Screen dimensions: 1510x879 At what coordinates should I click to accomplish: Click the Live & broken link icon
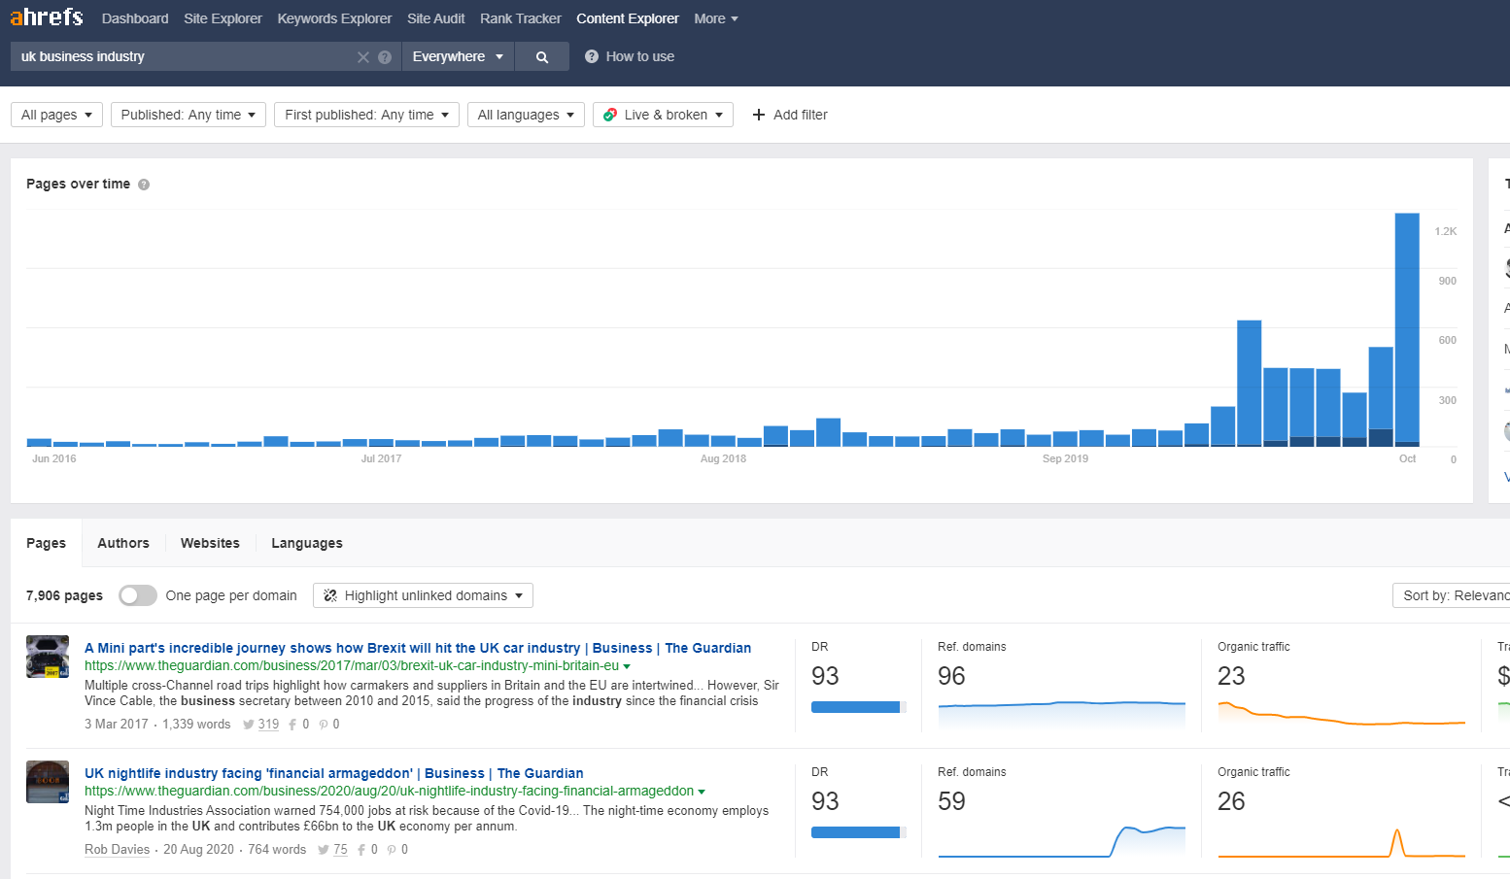click(610, 115)
